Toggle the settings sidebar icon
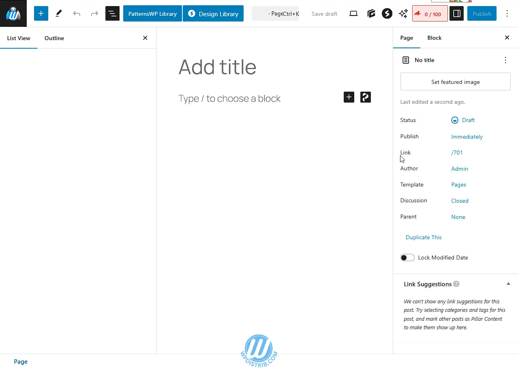 click(457, 13)
